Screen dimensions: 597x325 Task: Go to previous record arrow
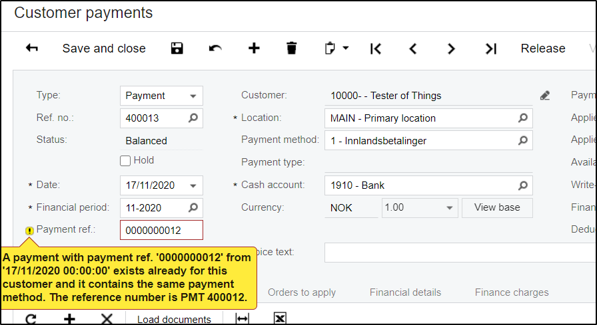[x=413, y=49]
